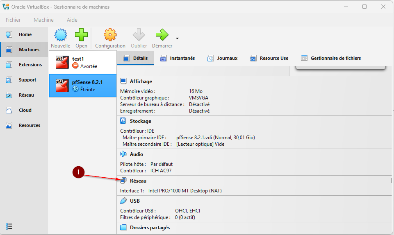Screen dimensions: 394x235
Task: Click the Réseau section header in details
Action: [138, 181]
